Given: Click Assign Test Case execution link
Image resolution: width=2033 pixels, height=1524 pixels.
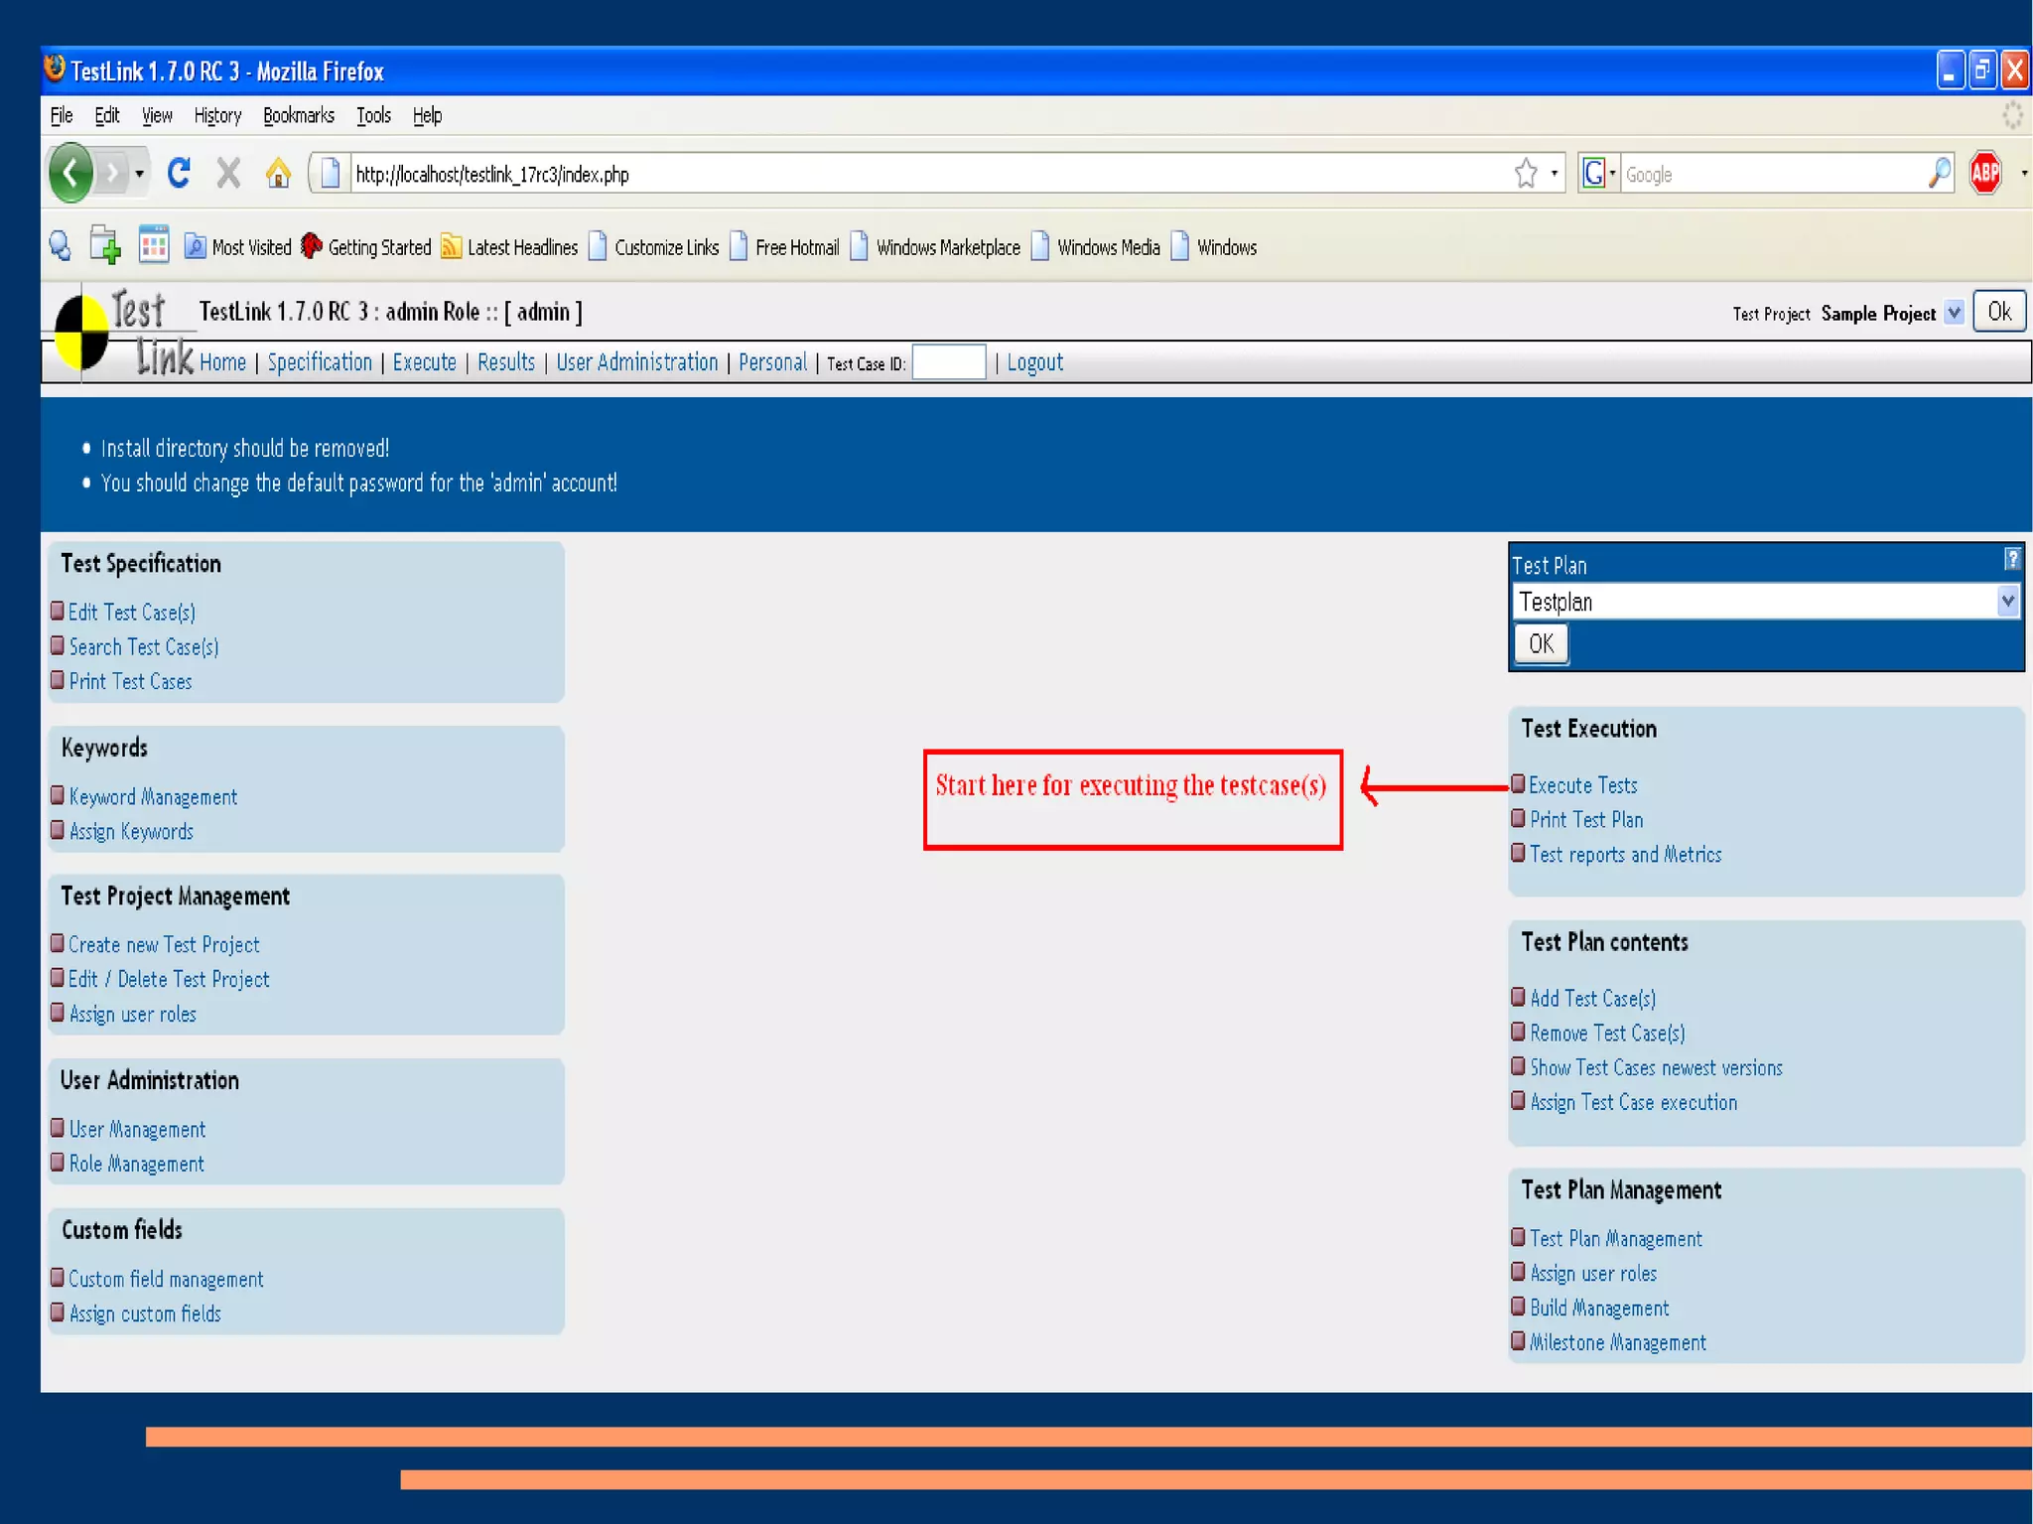Looking at the screenshot, I should (1634, 1103).
